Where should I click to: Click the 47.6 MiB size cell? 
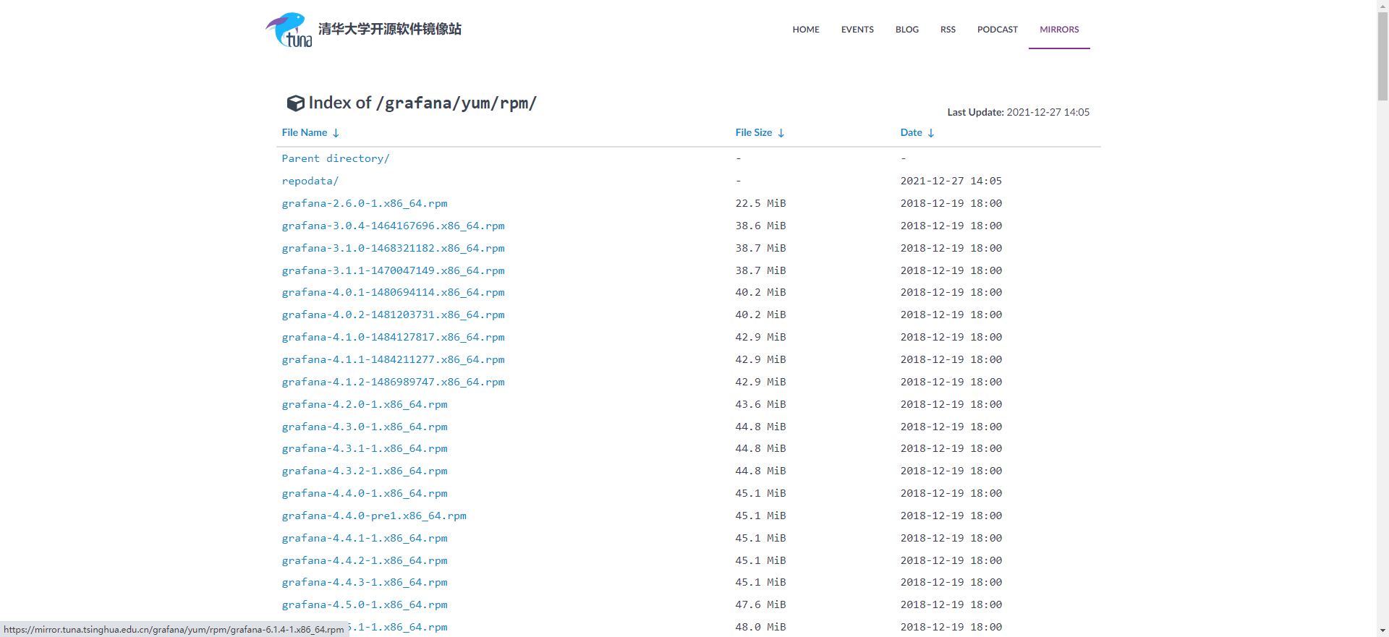(760, 604)
